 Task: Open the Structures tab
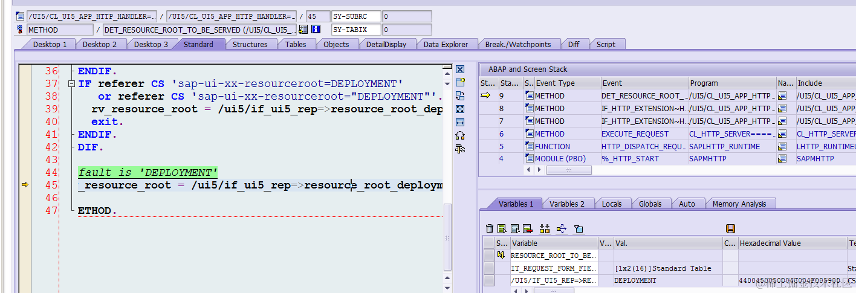click(x=250, y=44)
